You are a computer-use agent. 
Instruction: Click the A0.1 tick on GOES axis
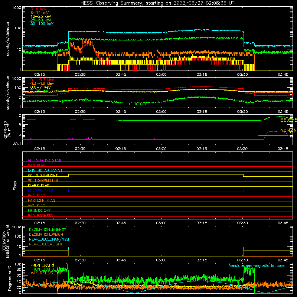click(17, 144)
